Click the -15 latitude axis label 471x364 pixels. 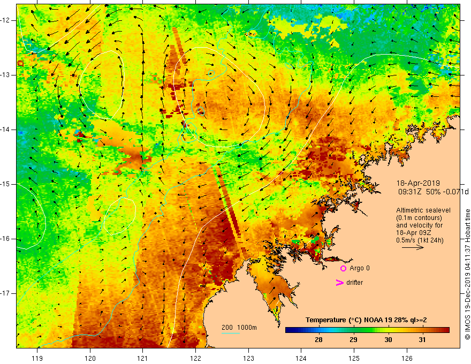pyautogui.click(x=5, y=184)
